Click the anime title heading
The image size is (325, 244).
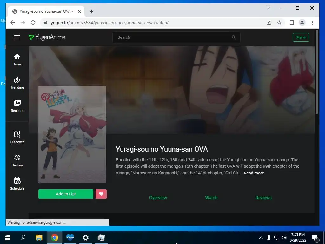(162, 149)
